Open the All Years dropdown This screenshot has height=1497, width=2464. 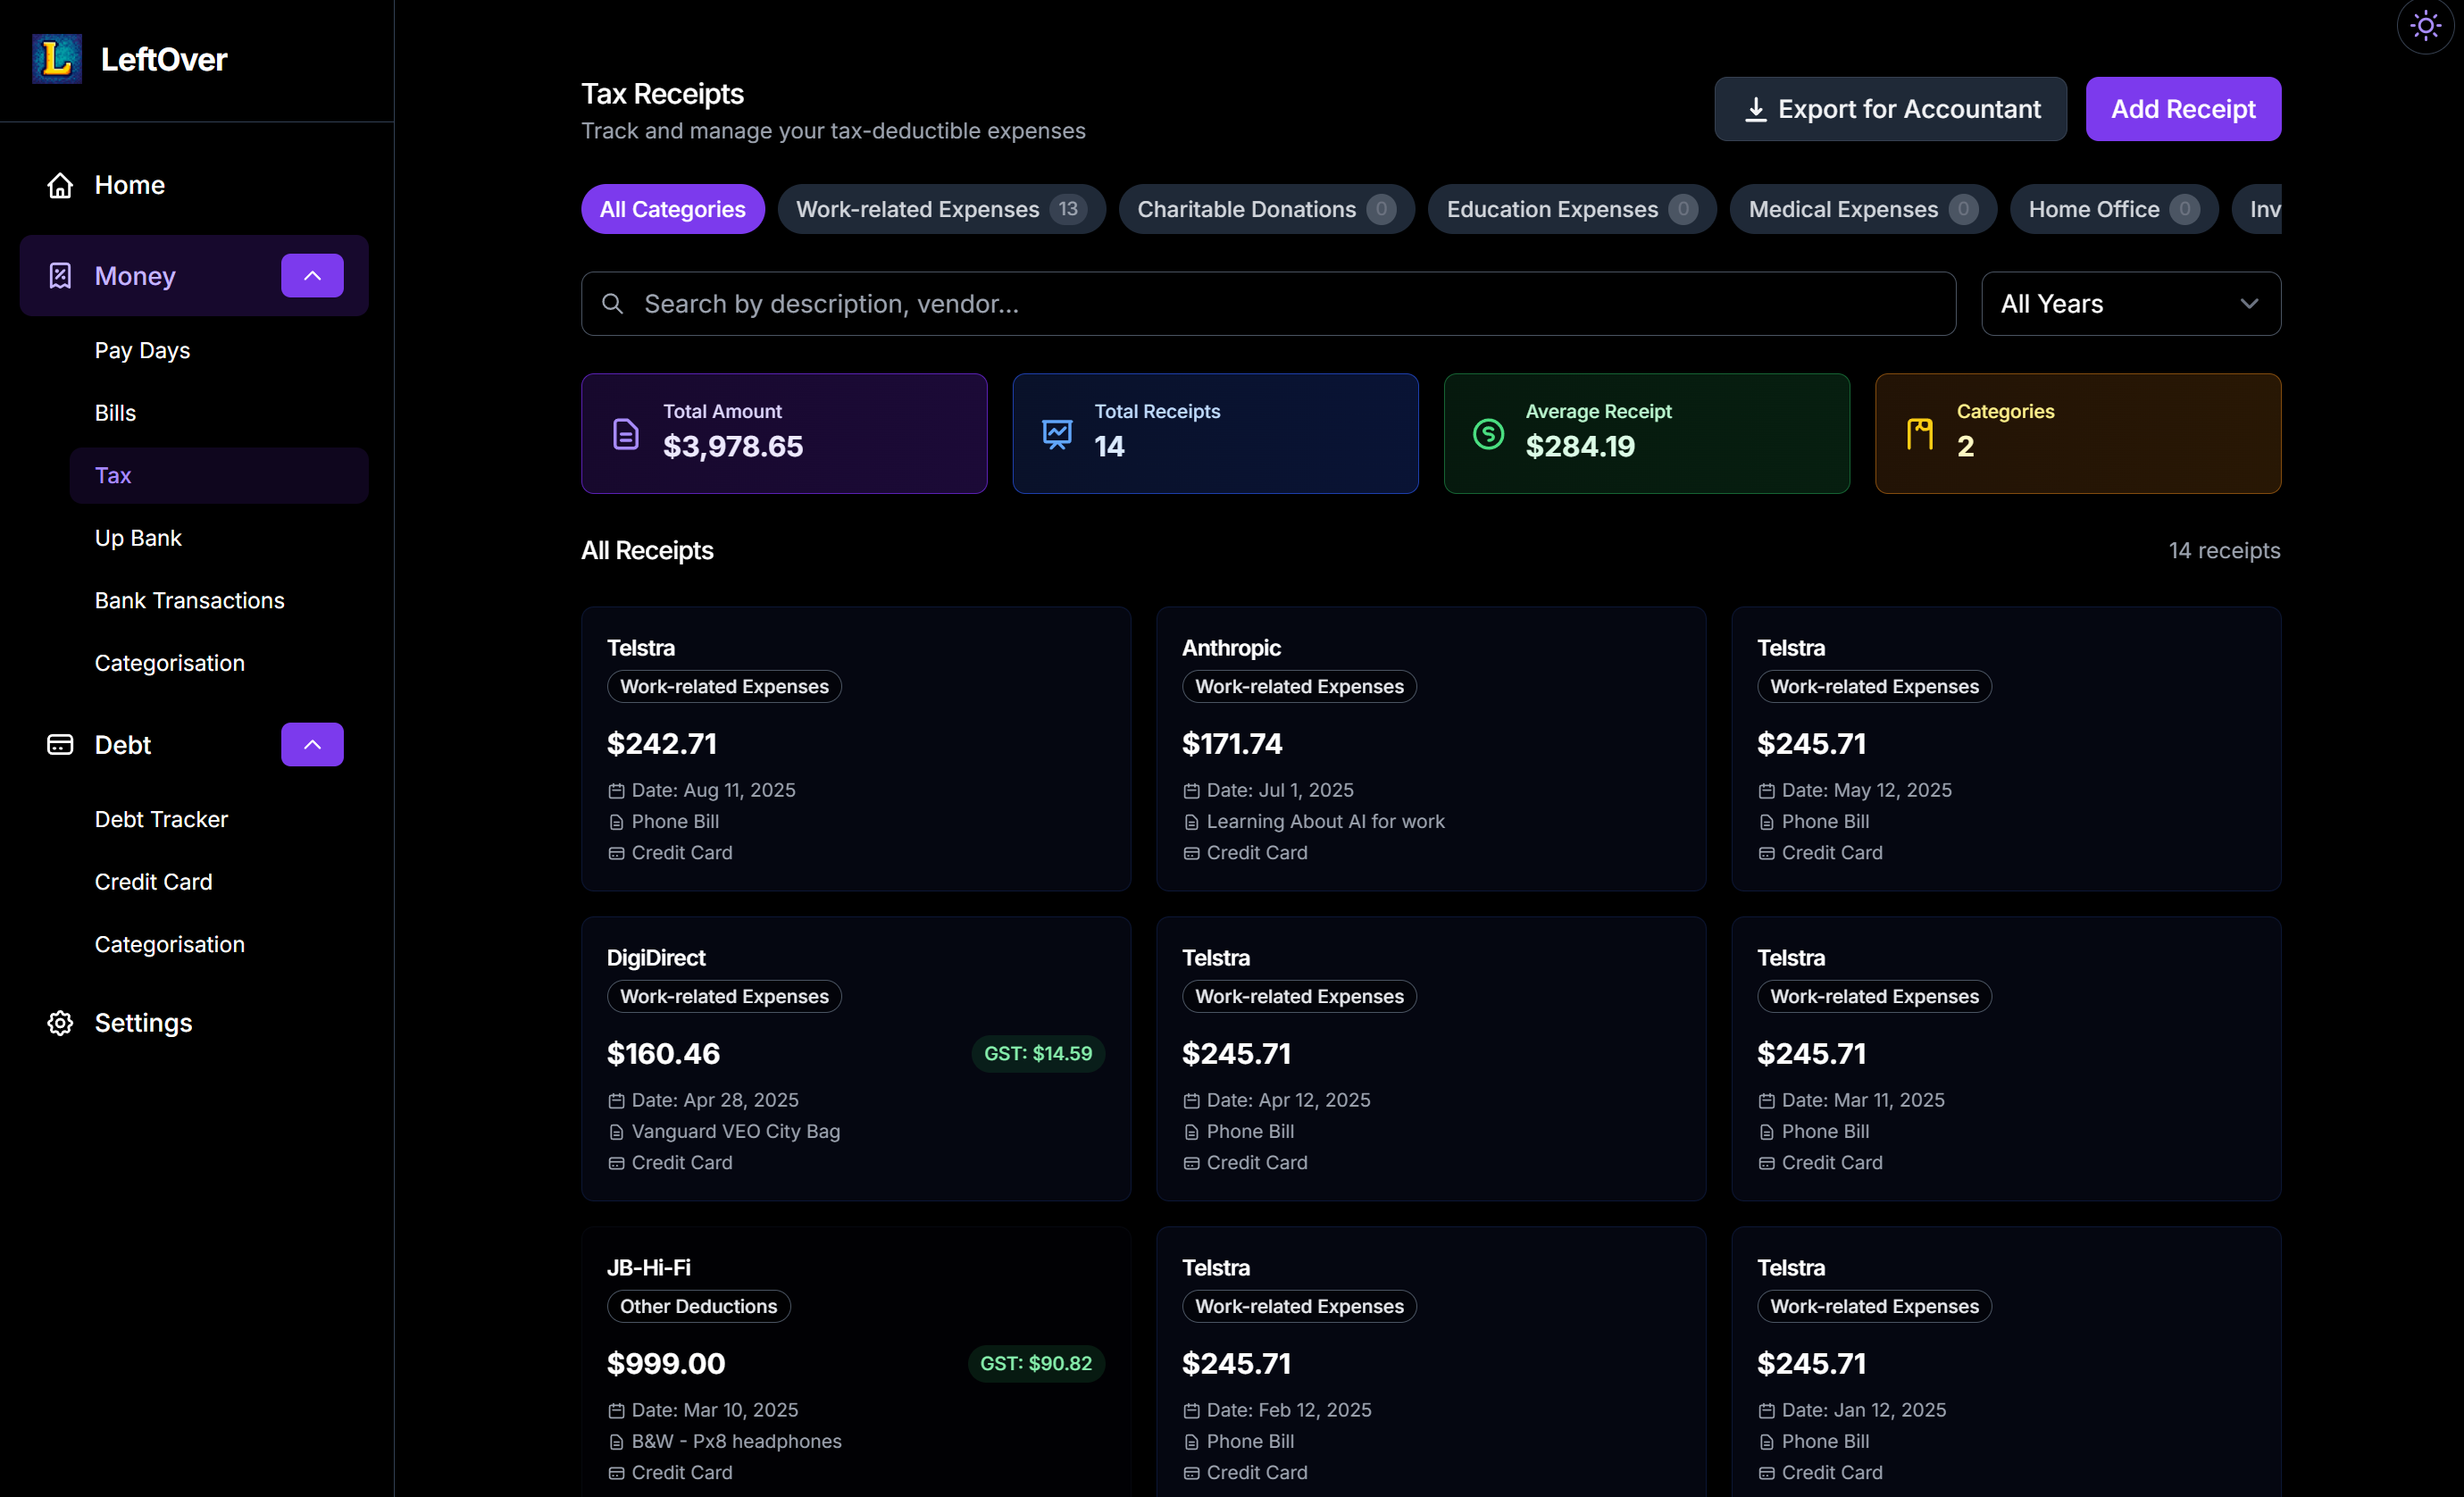tap(2130, 303)
